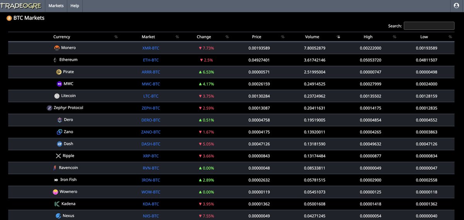The image size is (464, 220).
Task: Click Iron Fish 2.89% change value
Action: tap(206, 180)
